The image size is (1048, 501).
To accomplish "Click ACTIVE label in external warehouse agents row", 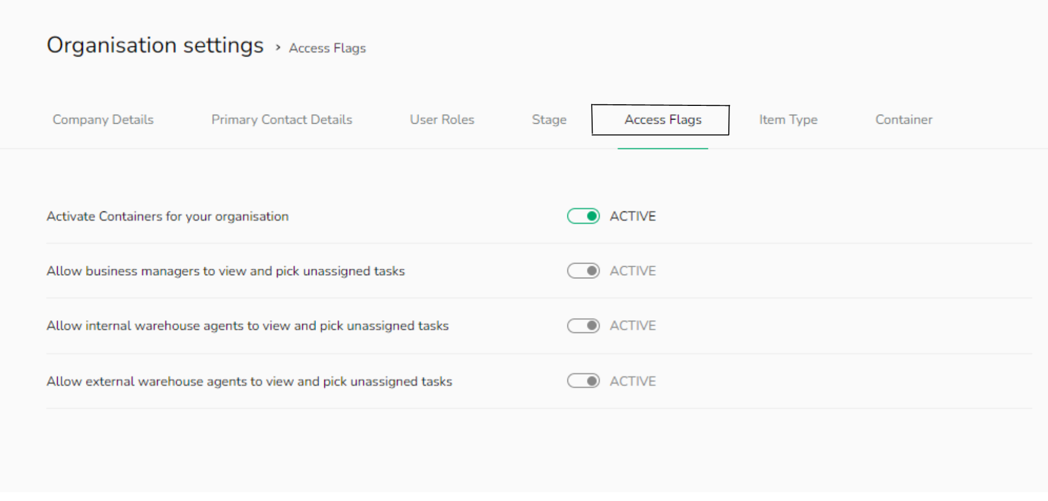I will pos(632,381).
